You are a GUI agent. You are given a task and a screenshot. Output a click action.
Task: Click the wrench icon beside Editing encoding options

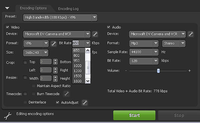point(8,115)
